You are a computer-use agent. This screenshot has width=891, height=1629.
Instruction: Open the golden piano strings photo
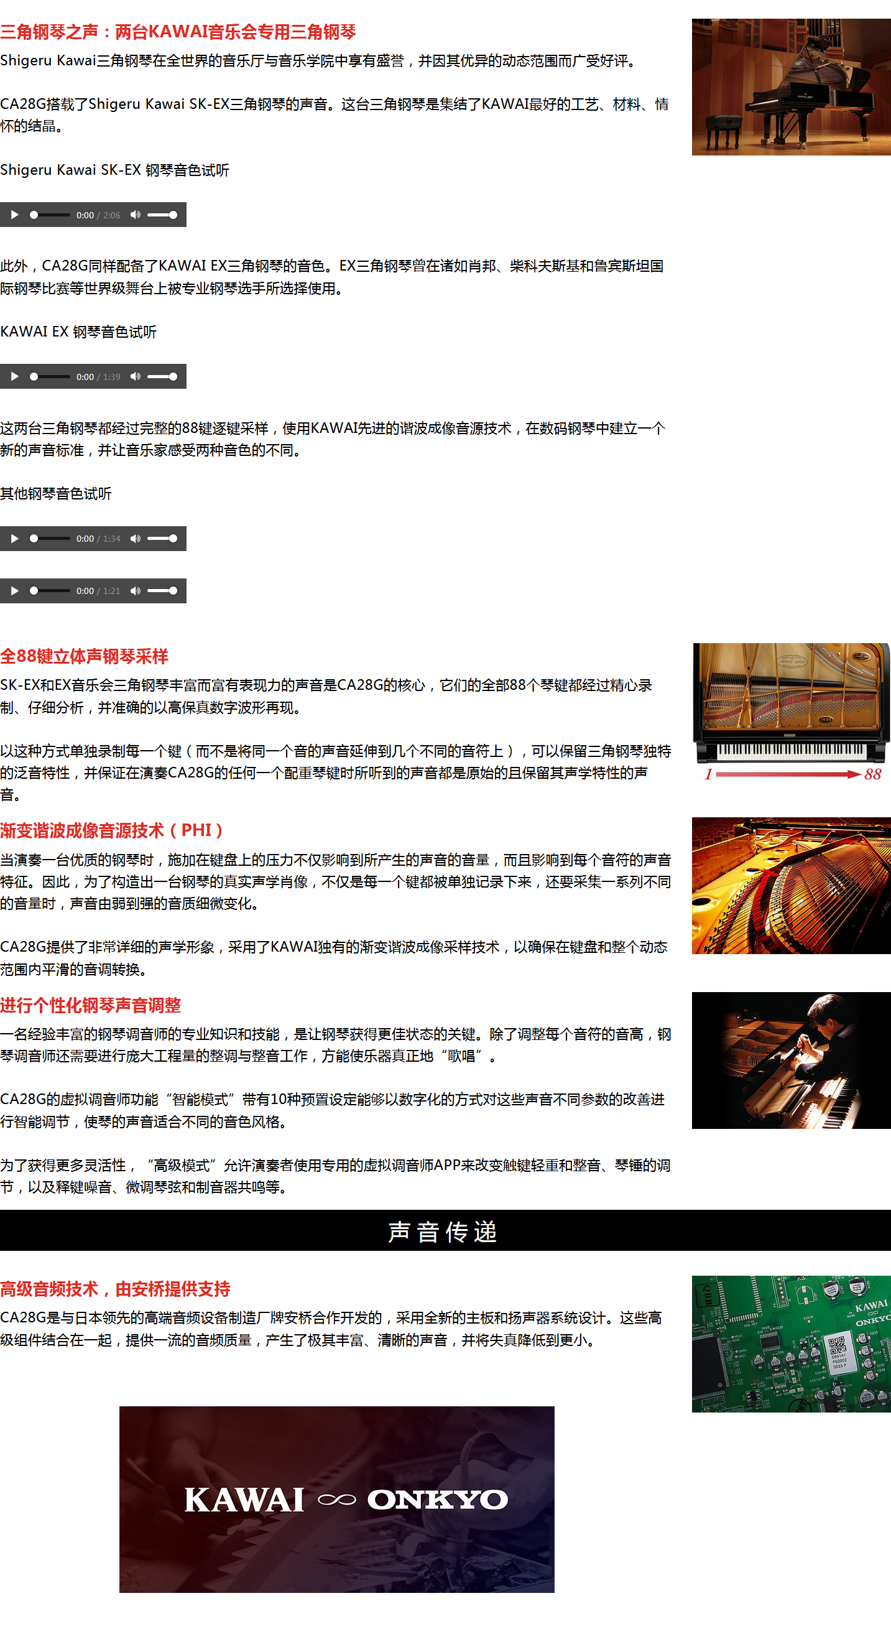click(791, 886)
